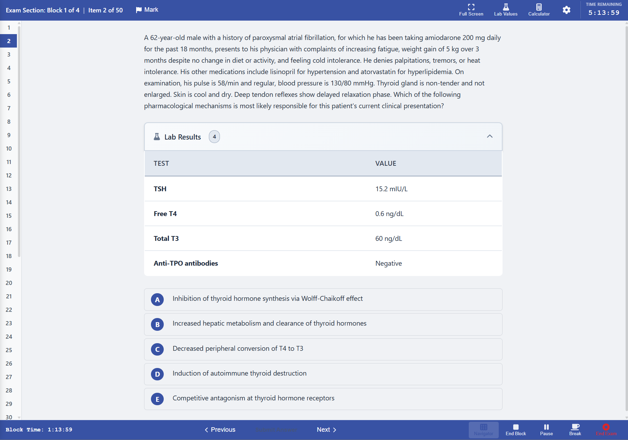
Task: Collapse the Lab Results panel chevron
Action: pyautogui.click(x=489, y=136)
